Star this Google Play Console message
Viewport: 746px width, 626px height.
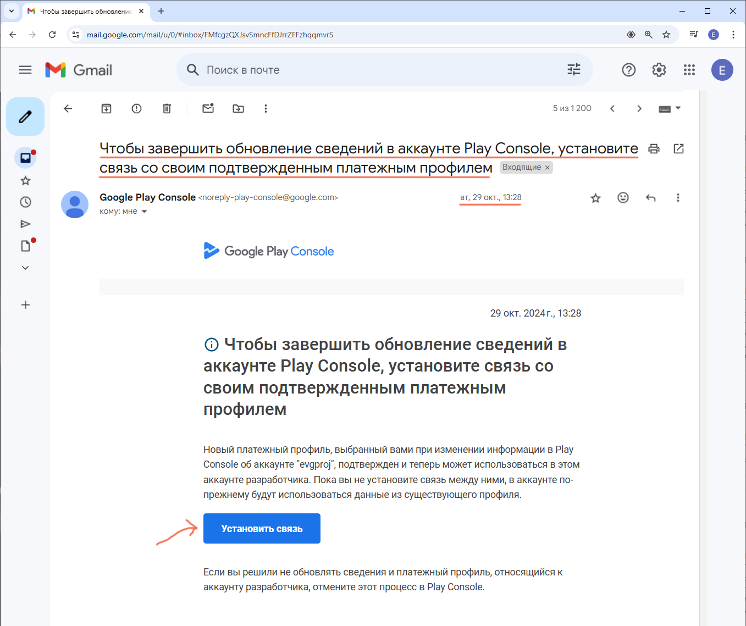pyautogui.click(x=596, y=198)
